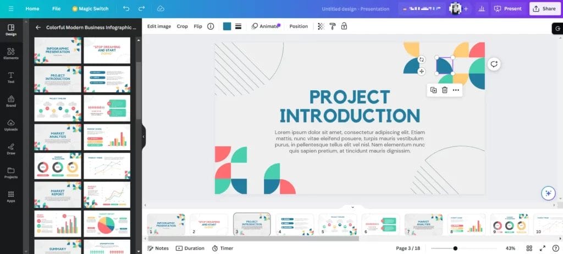Click the Undo arrow
Screen dimensions: 563x254
pos(126,9)
